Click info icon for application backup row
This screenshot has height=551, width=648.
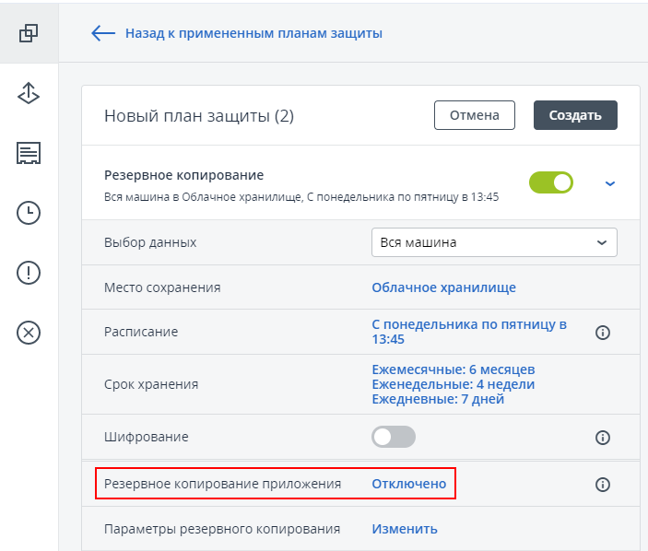603,484
